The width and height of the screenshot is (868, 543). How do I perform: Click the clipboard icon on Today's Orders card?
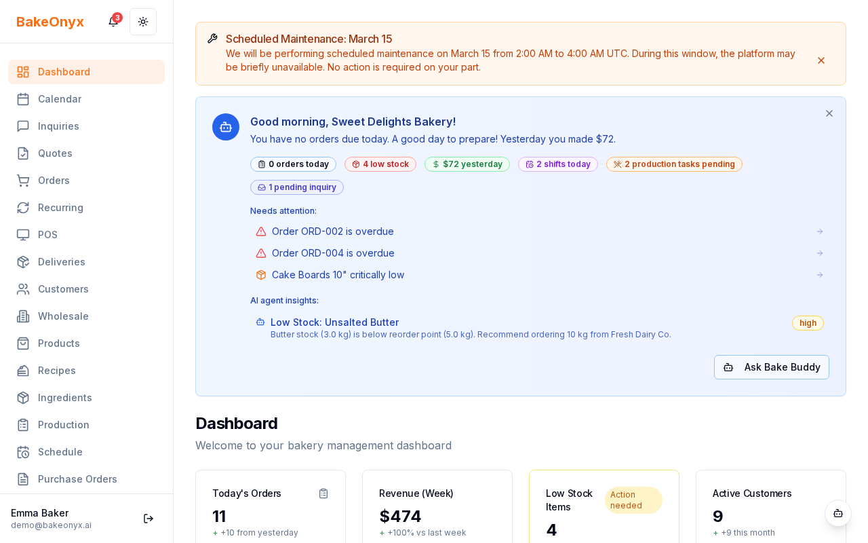pyautogui.click(x=323, y=493)
